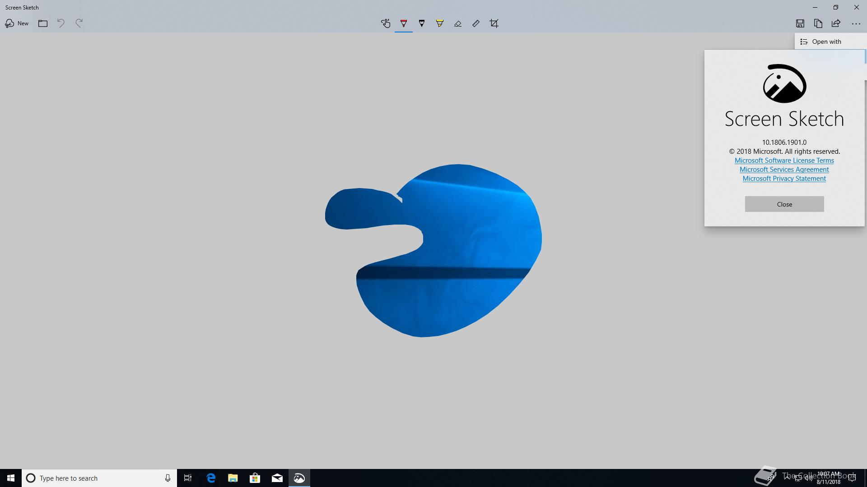Click the New snip button
Image resolution: width=867 pixels, height=487 pixels.
point(17,23)
